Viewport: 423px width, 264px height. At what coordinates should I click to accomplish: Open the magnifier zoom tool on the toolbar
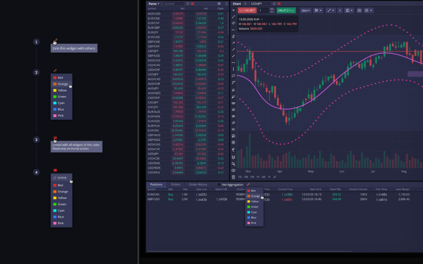tap(234, 164)
